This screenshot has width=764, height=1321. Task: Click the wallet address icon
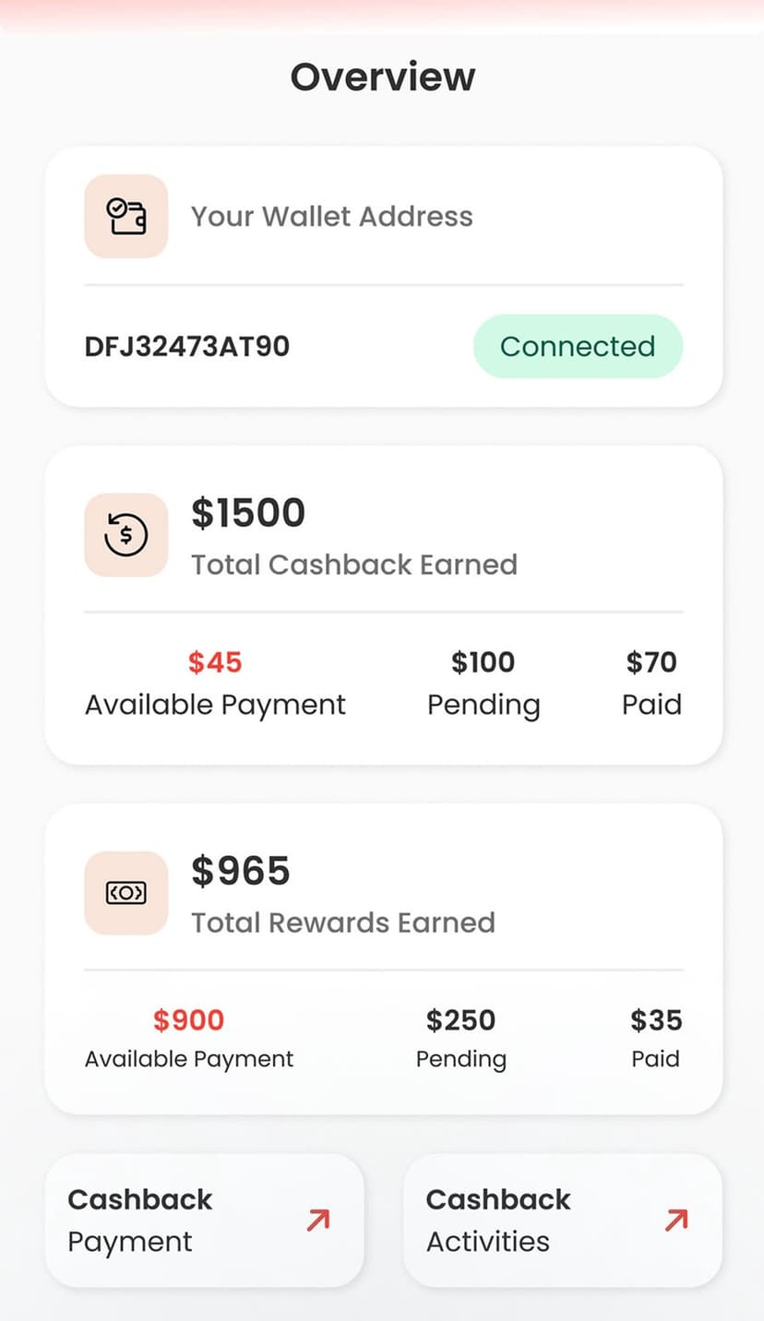coord(126,217)
